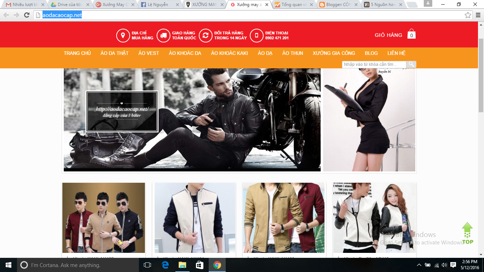Screen dimensions: 484x272
Task: Open the Giỏ Hàng shopping cart icon
Action: [411, 34]
